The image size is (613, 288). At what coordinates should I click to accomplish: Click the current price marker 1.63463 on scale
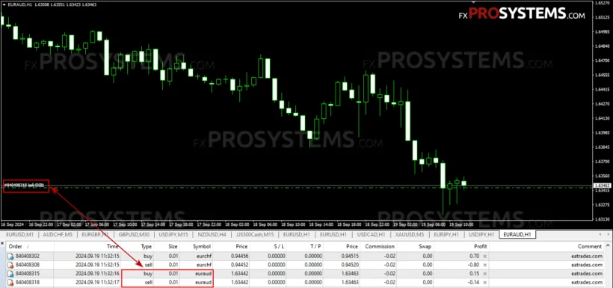tap(602, 186)
